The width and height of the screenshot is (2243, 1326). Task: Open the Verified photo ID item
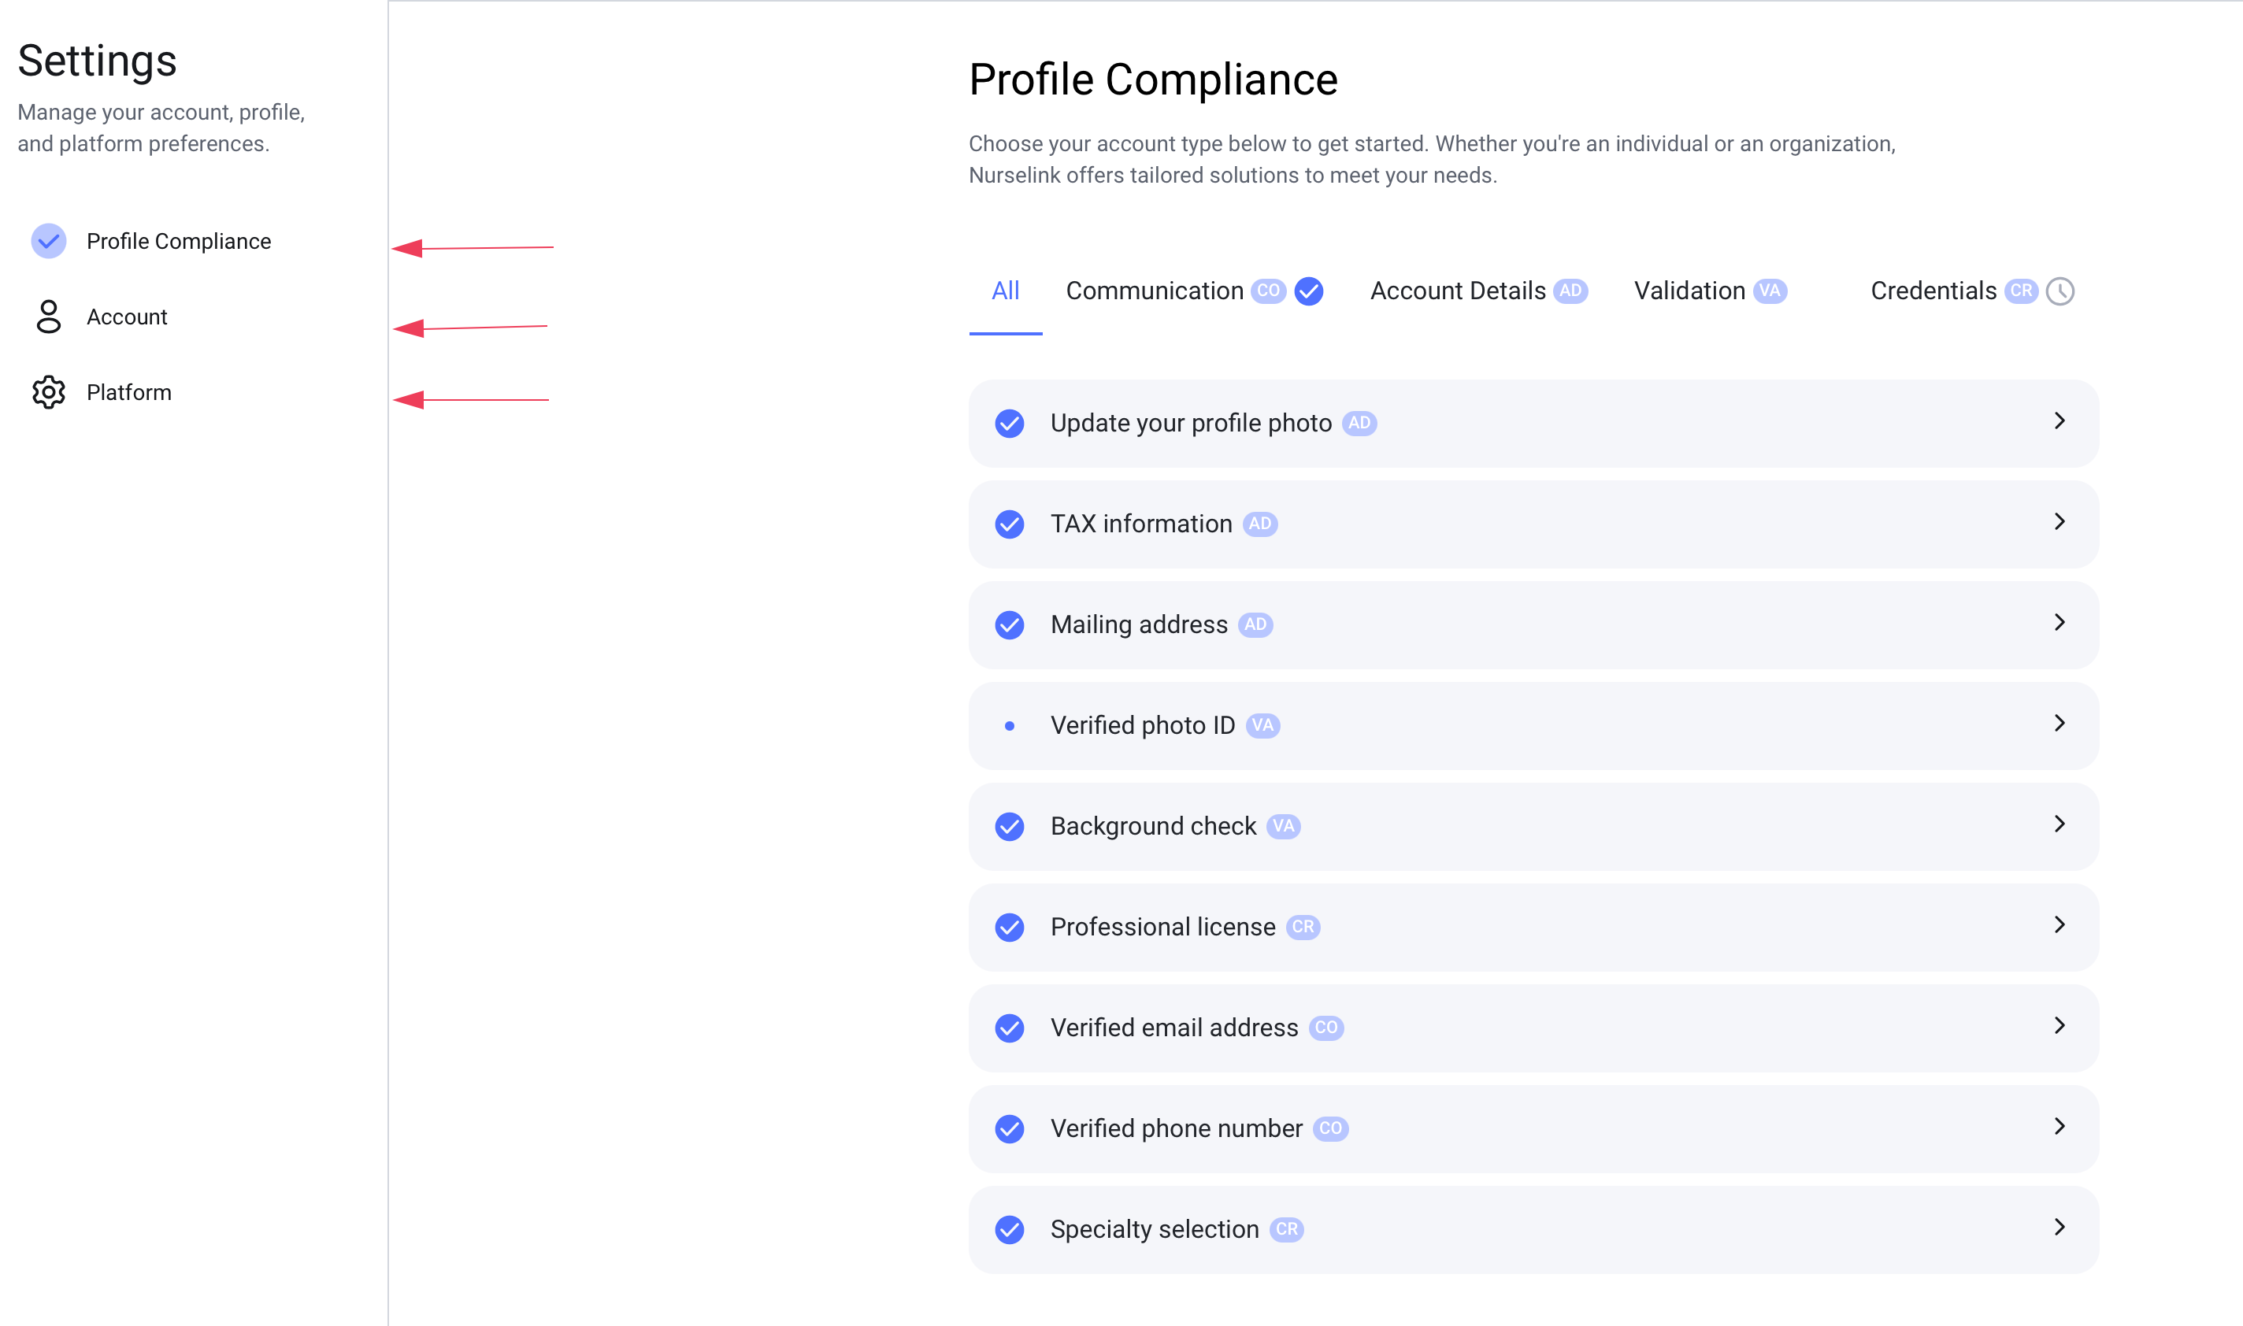tap(1533, 727)
